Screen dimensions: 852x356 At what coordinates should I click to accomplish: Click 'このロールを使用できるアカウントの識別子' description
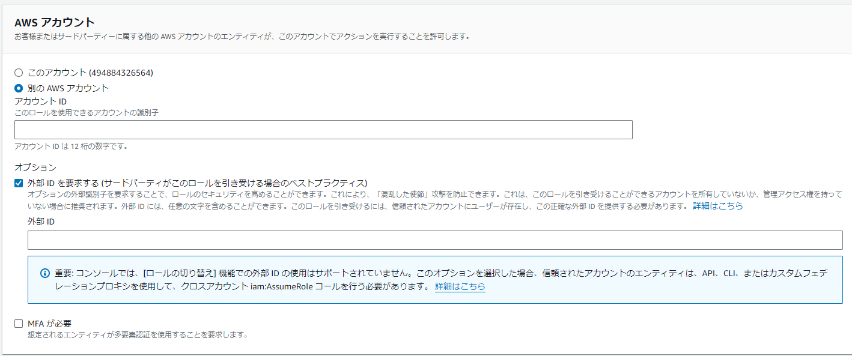[x=87, y=112]
